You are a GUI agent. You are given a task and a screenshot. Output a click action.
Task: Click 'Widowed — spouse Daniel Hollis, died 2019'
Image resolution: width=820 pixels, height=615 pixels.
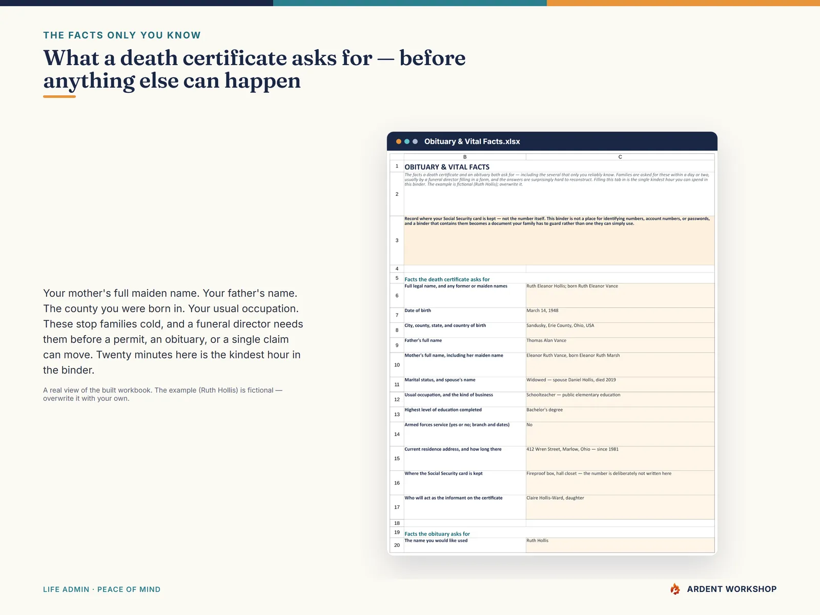[620, 384]
